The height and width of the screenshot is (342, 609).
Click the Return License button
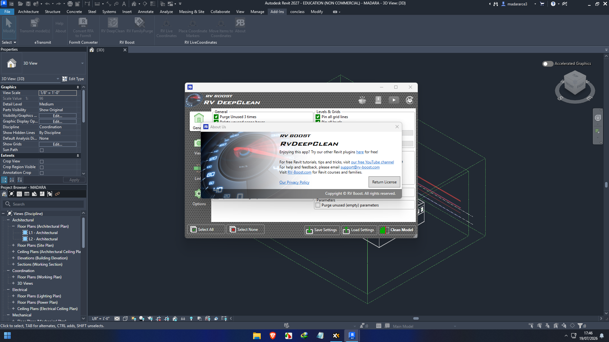(384, 182)
